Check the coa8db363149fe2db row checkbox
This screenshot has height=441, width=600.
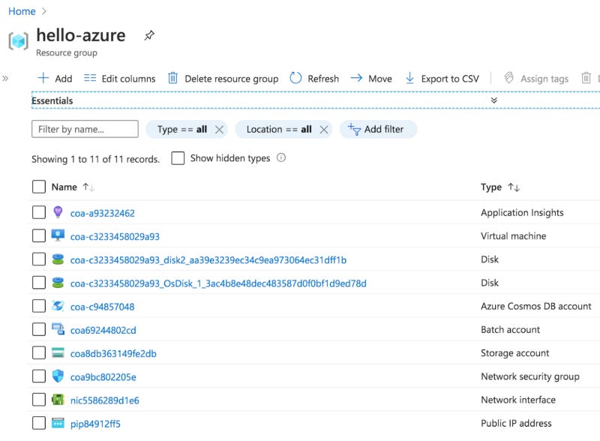coord(39,352)
